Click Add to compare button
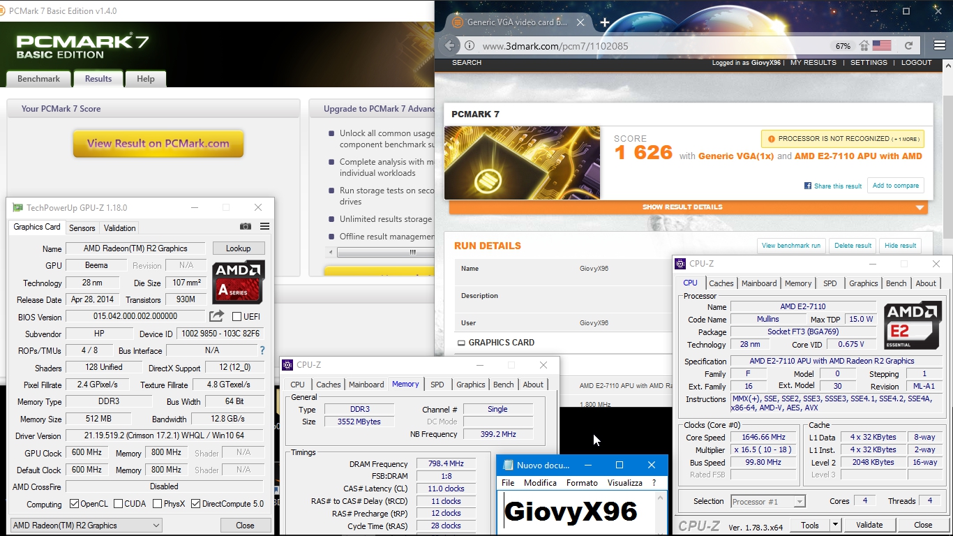 pos(896,186)
